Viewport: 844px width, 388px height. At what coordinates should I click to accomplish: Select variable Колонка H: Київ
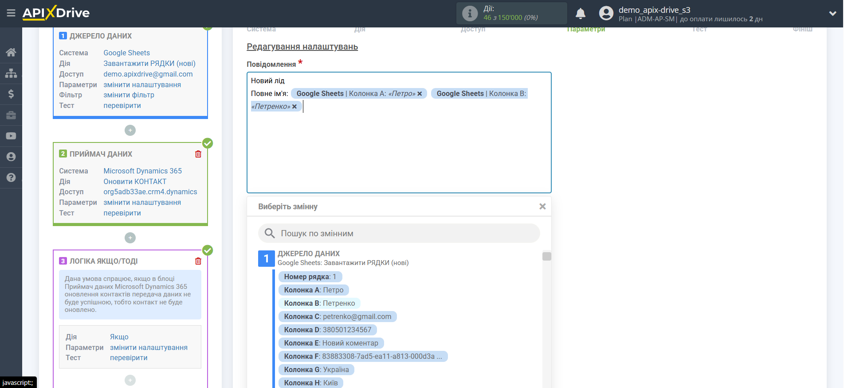coord(311,383)
